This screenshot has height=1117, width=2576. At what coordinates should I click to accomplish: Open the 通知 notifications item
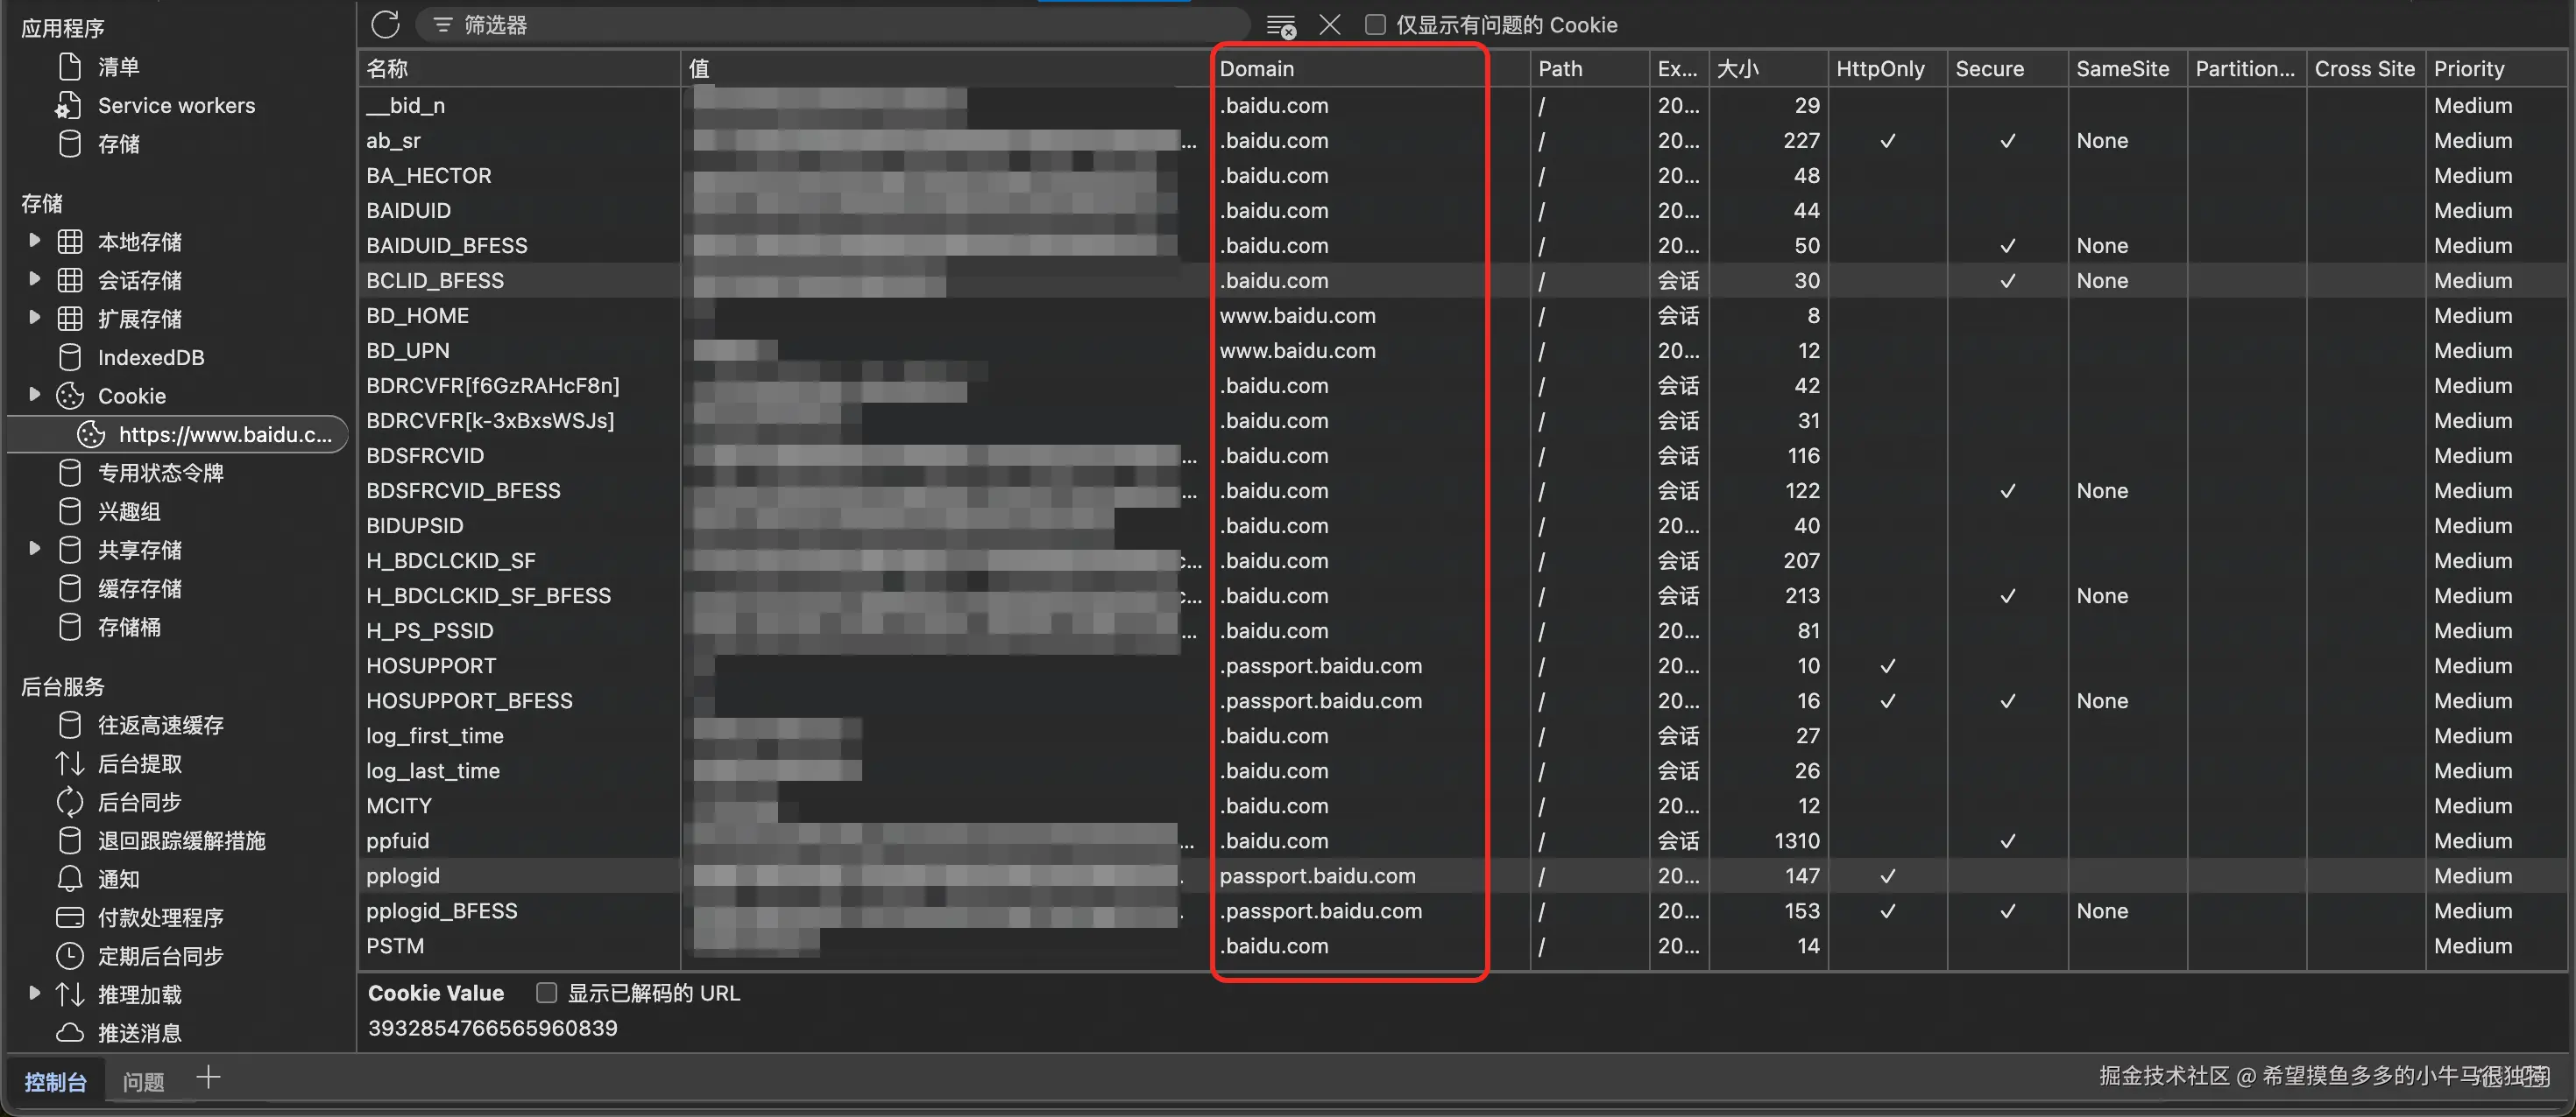tap(118, 879)
